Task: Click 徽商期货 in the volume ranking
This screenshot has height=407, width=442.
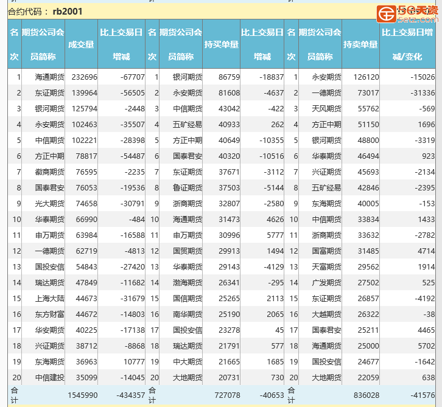Action: 49,172
